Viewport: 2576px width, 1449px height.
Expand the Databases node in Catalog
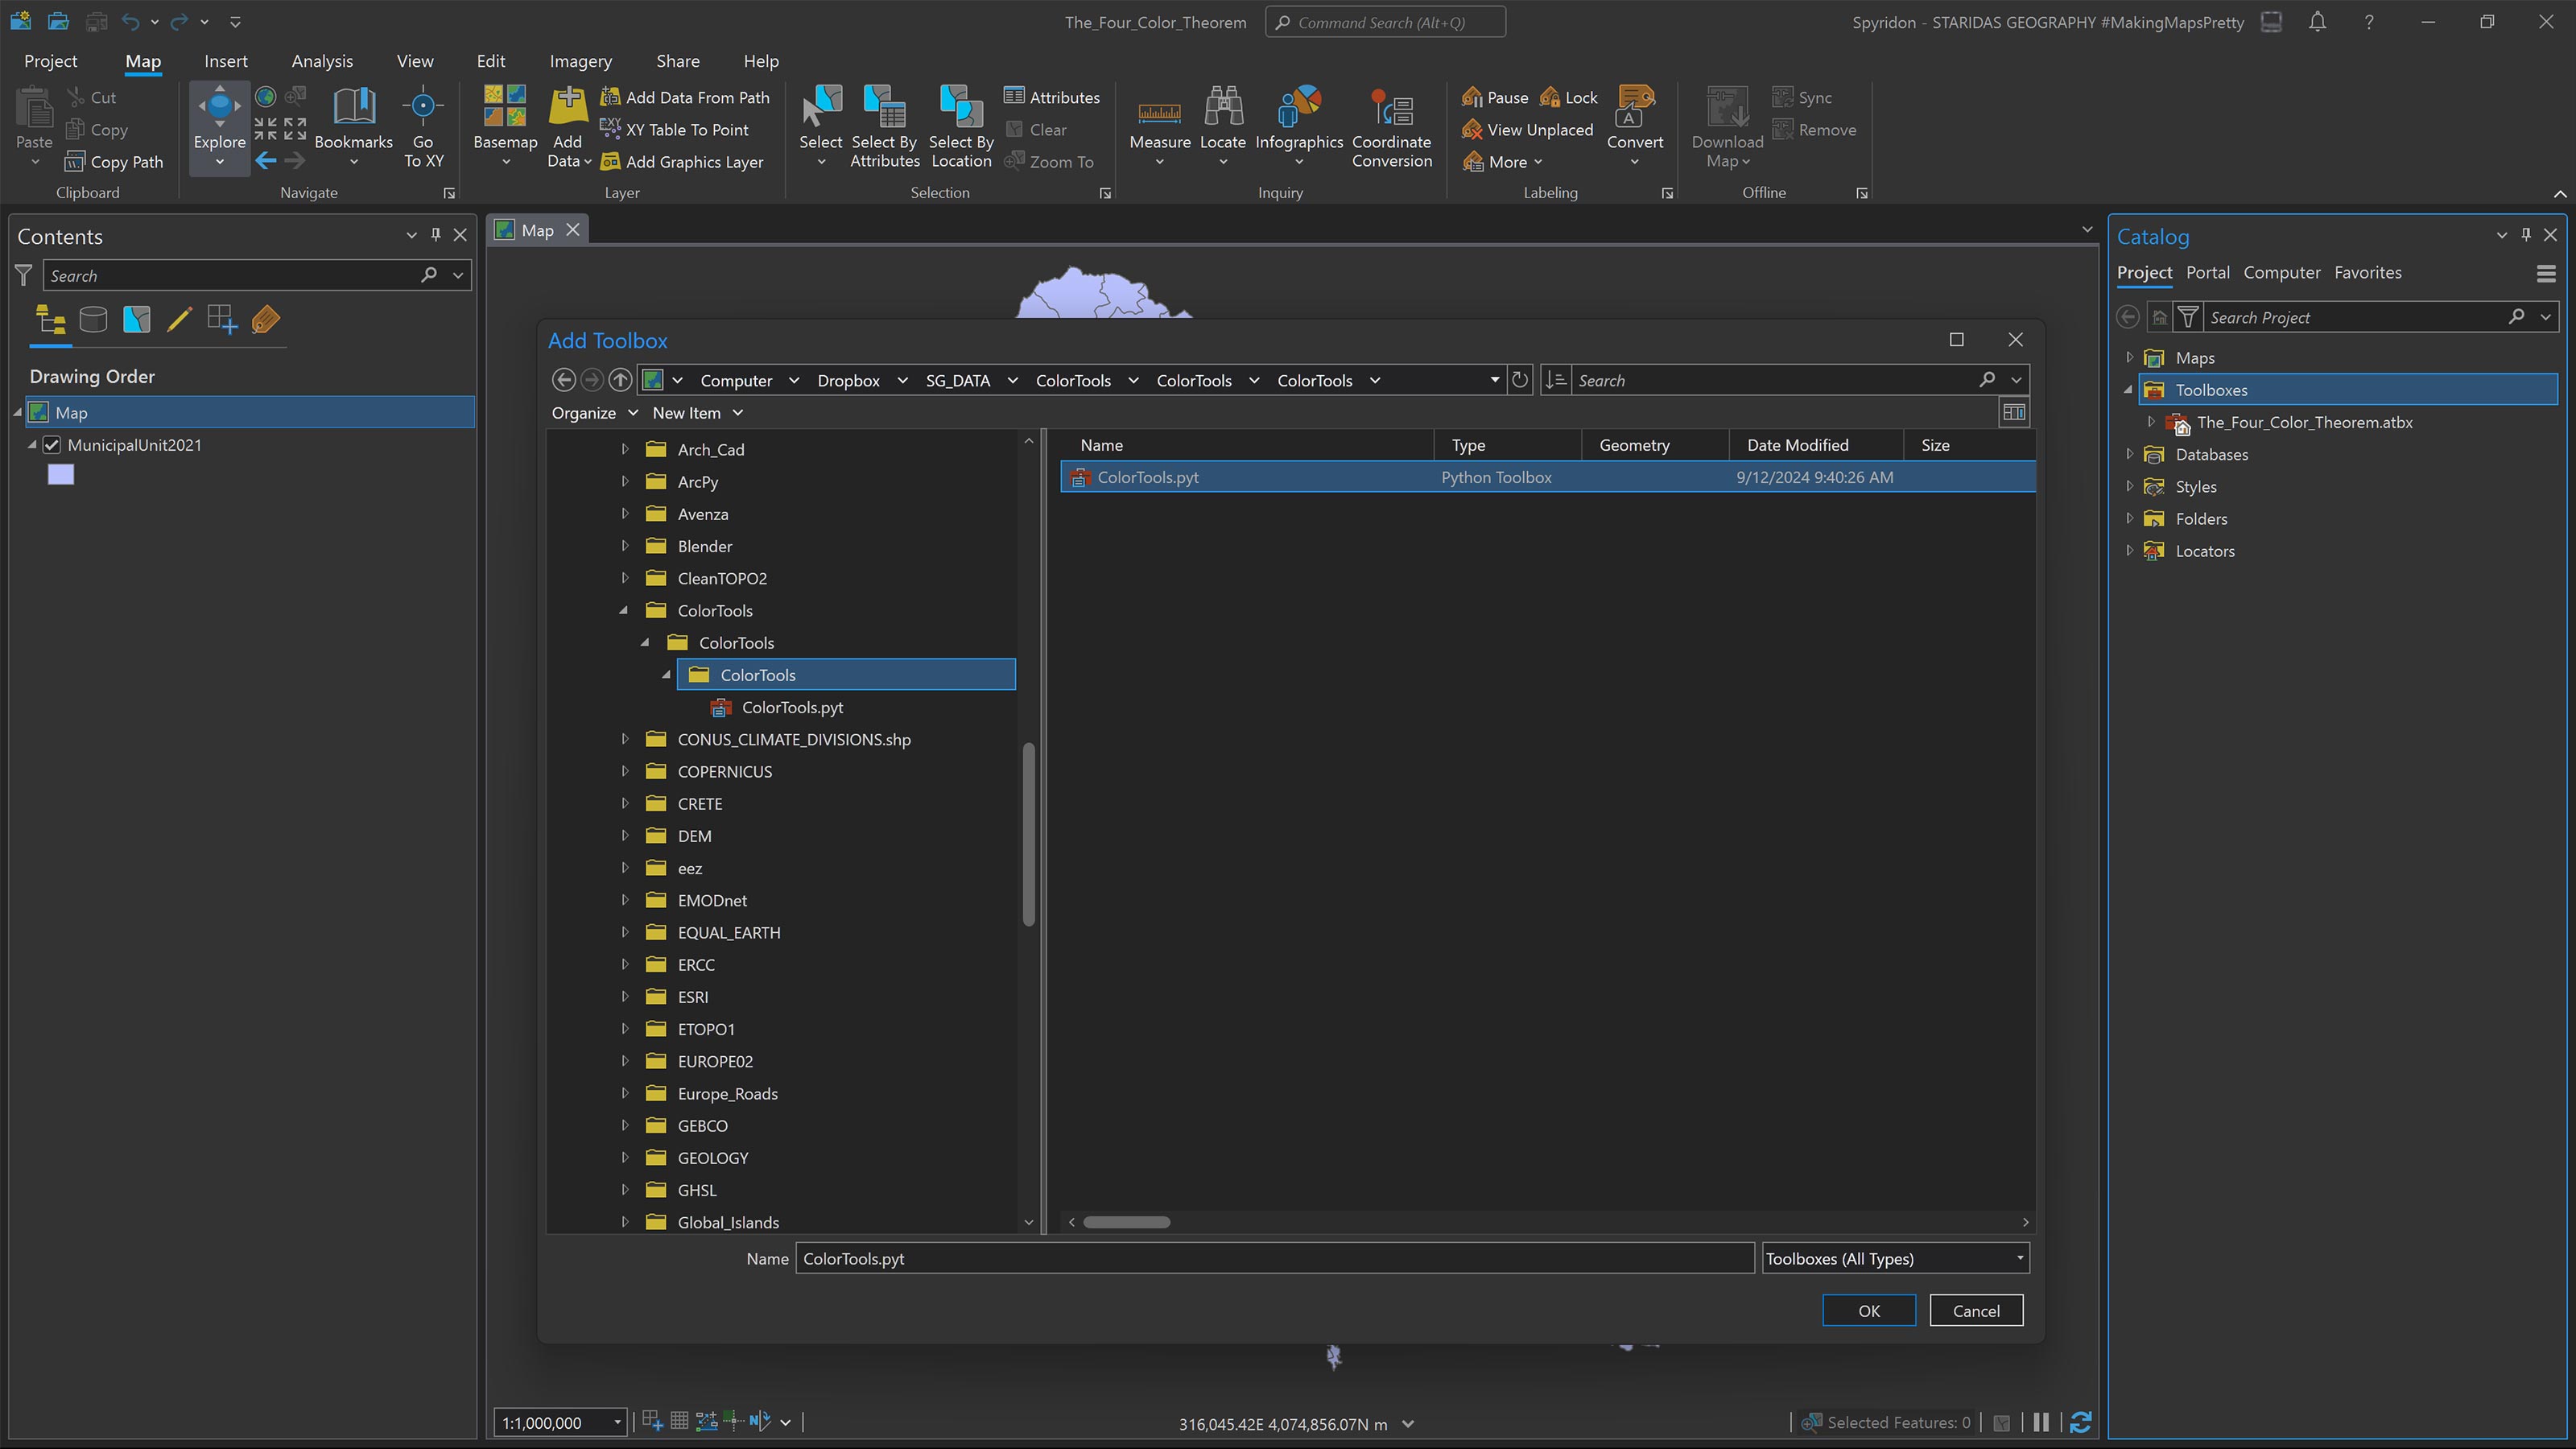(2129, 454)
